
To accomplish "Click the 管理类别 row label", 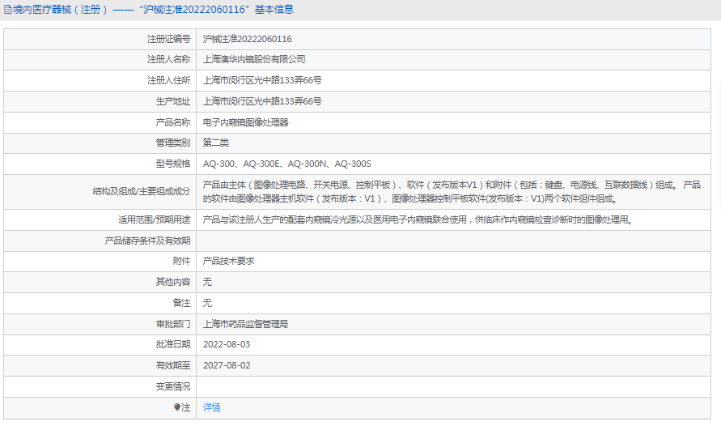I will click(x=173, y=143).
